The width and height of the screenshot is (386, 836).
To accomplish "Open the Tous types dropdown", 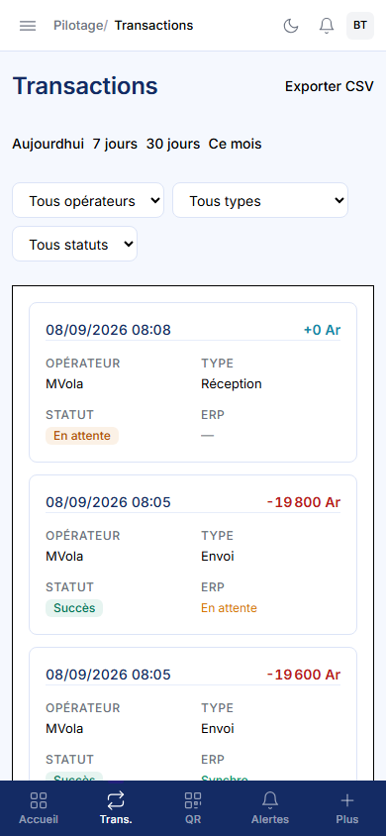I will 260,200.
